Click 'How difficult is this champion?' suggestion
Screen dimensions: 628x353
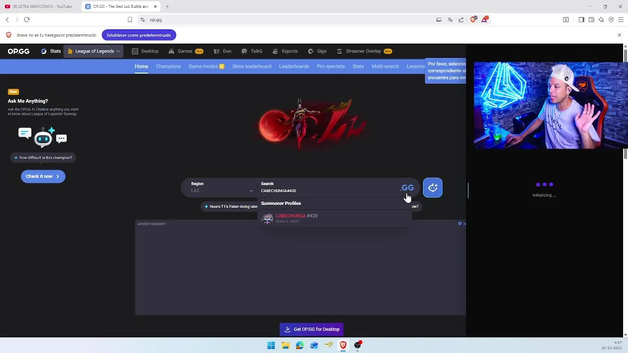[x=43, y=157]
